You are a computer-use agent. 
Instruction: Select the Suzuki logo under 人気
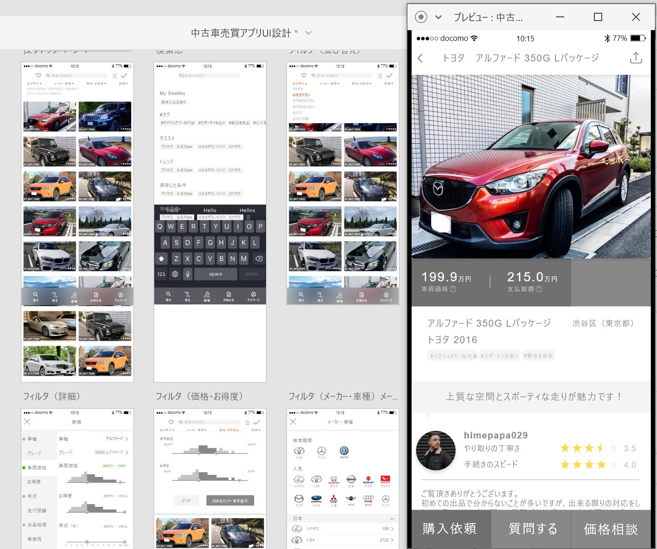coord(368,479)
